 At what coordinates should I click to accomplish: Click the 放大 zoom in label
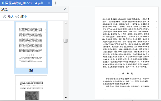[11, 16]
